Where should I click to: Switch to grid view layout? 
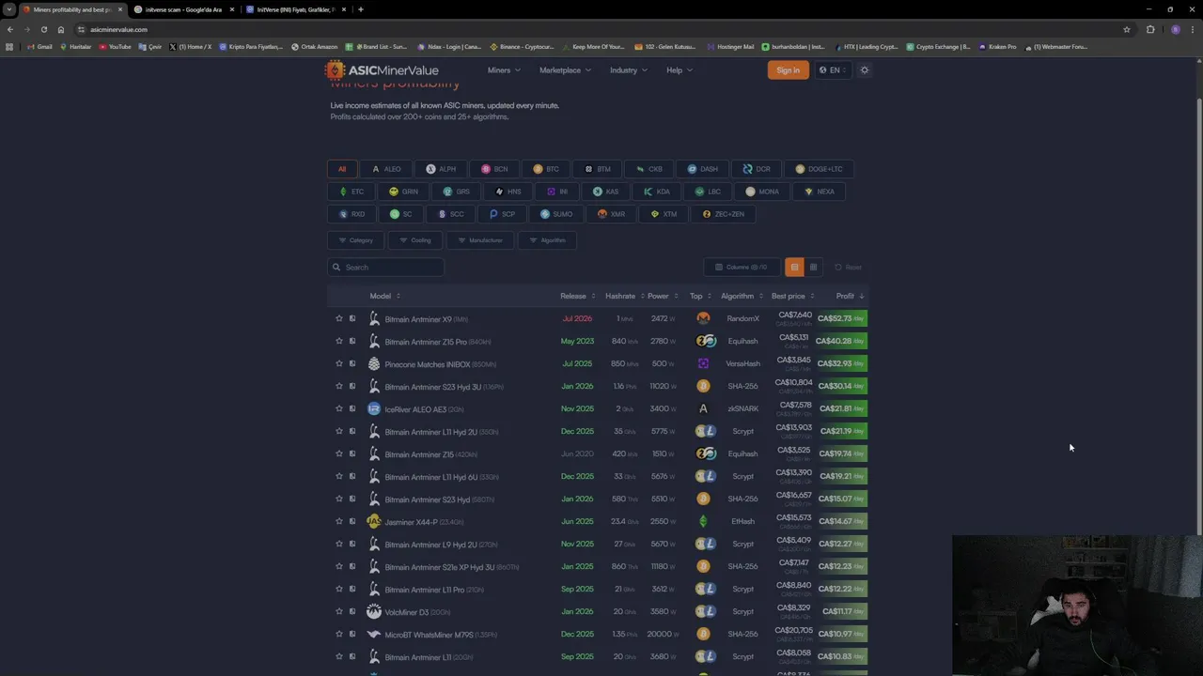813,268
